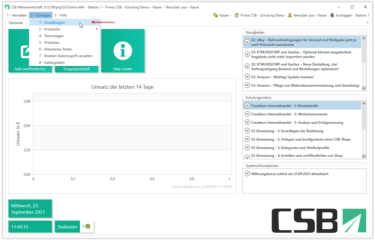
Task: Select S2-Einweisung - 2: CSB-Shops video
Action: click(302, 139)
